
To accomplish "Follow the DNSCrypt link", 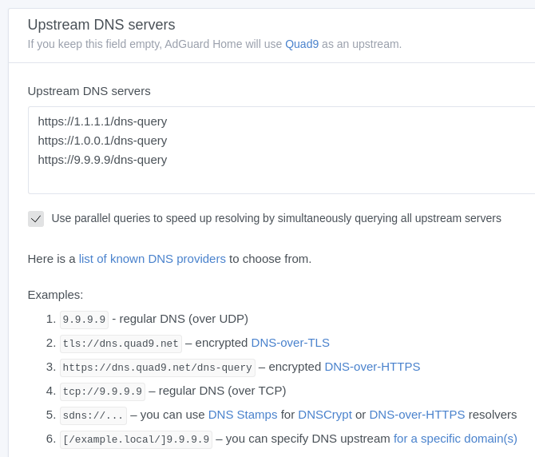I will [x=325, y=415].
